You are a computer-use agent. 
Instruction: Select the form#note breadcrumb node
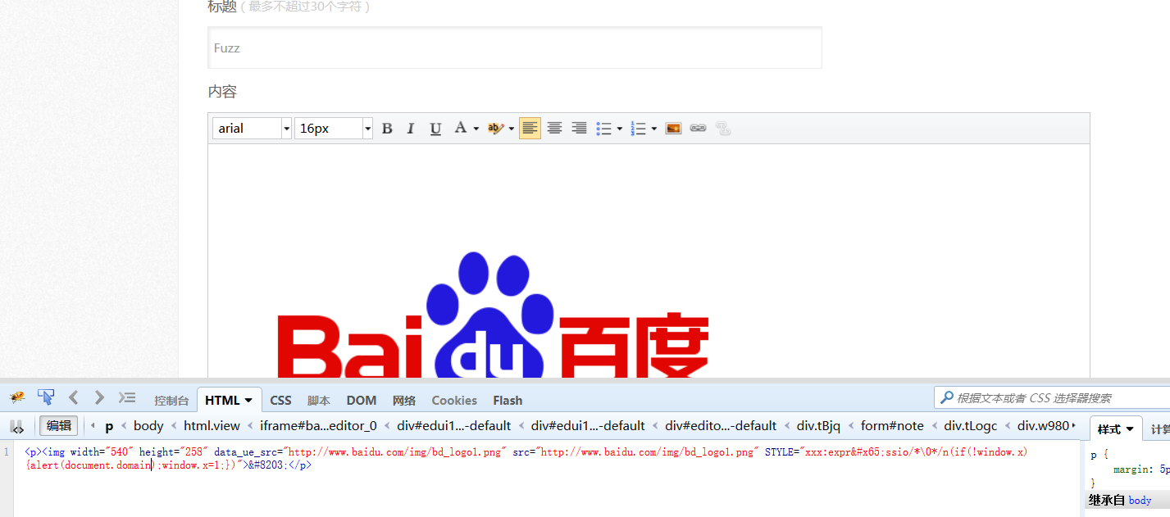[892, 426]
